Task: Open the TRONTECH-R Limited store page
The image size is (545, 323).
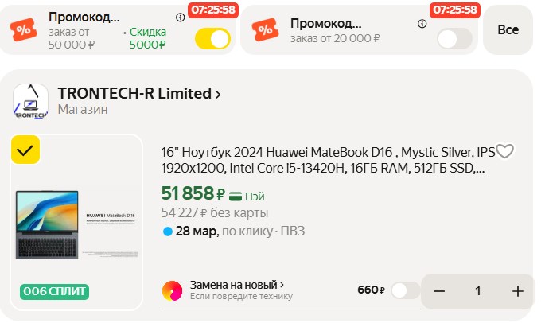Action: click(x=139, y=93)
